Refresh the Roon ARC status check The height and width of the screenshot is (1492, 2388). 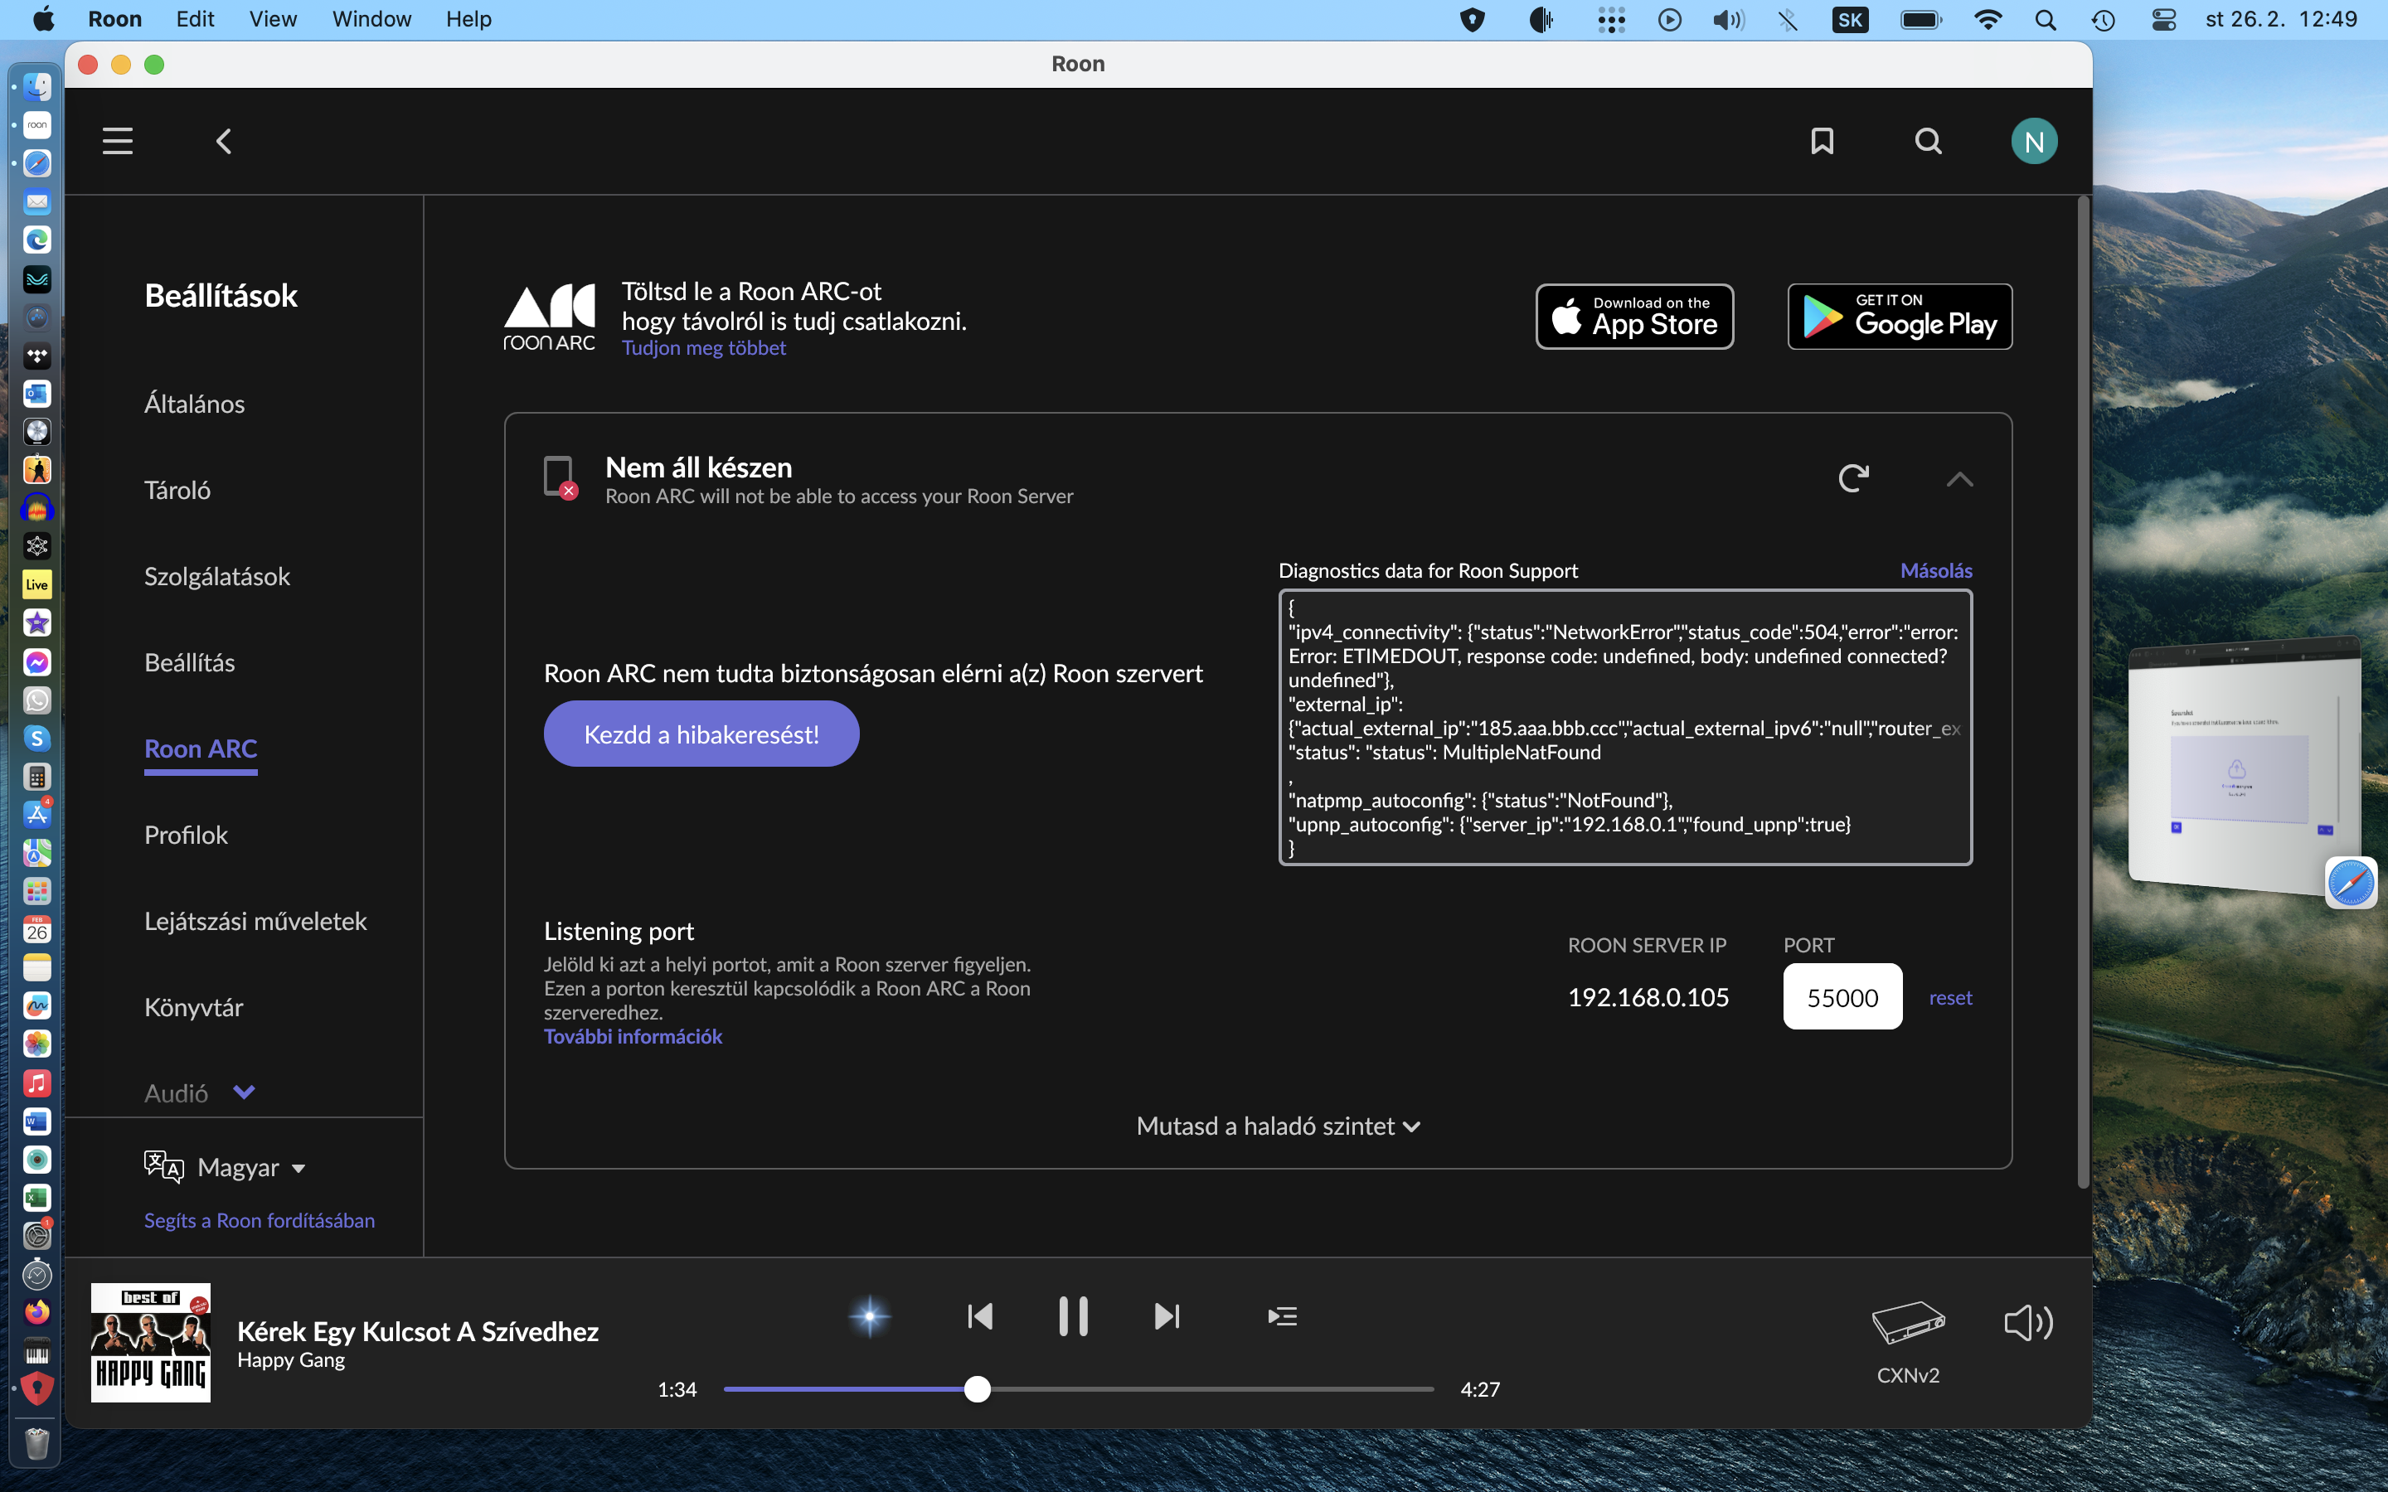tap(1854, 478)
